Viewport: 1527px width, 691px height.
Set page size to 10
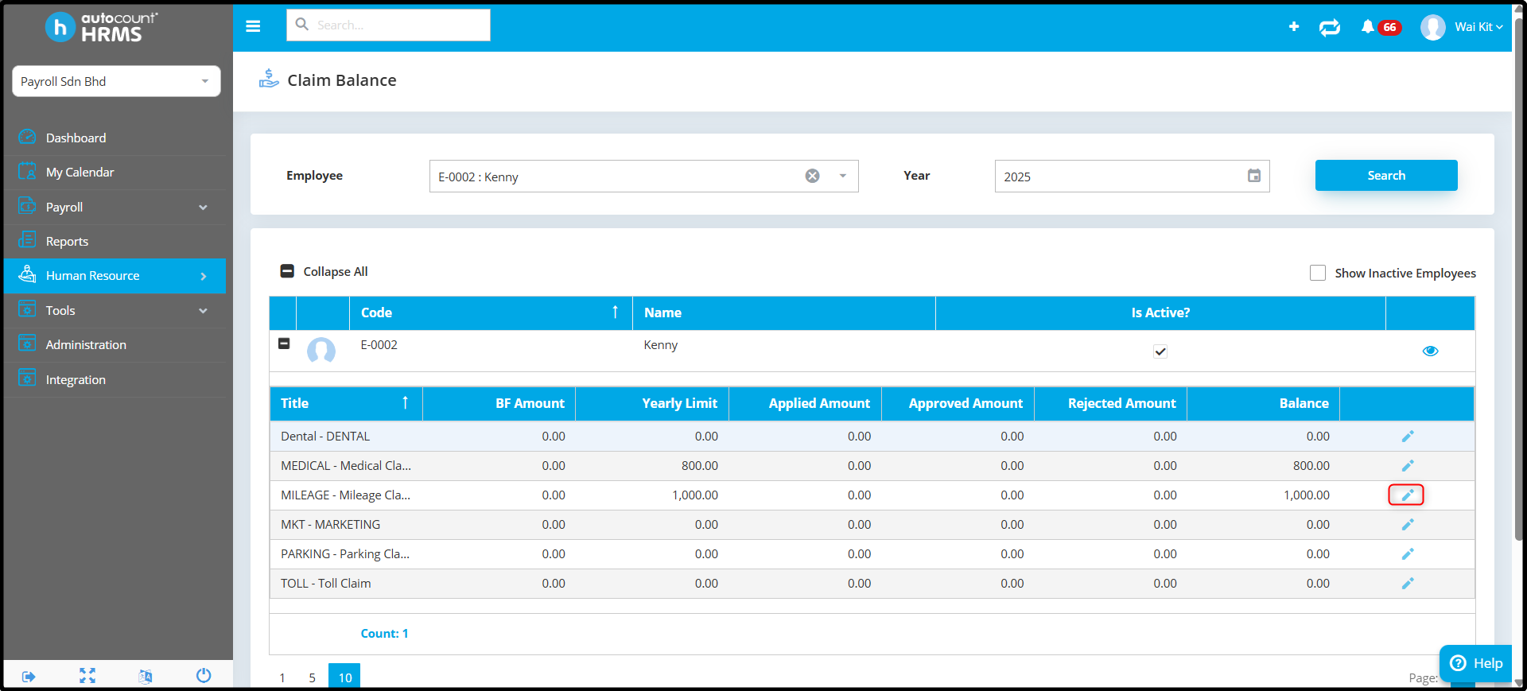coord(344,676)
